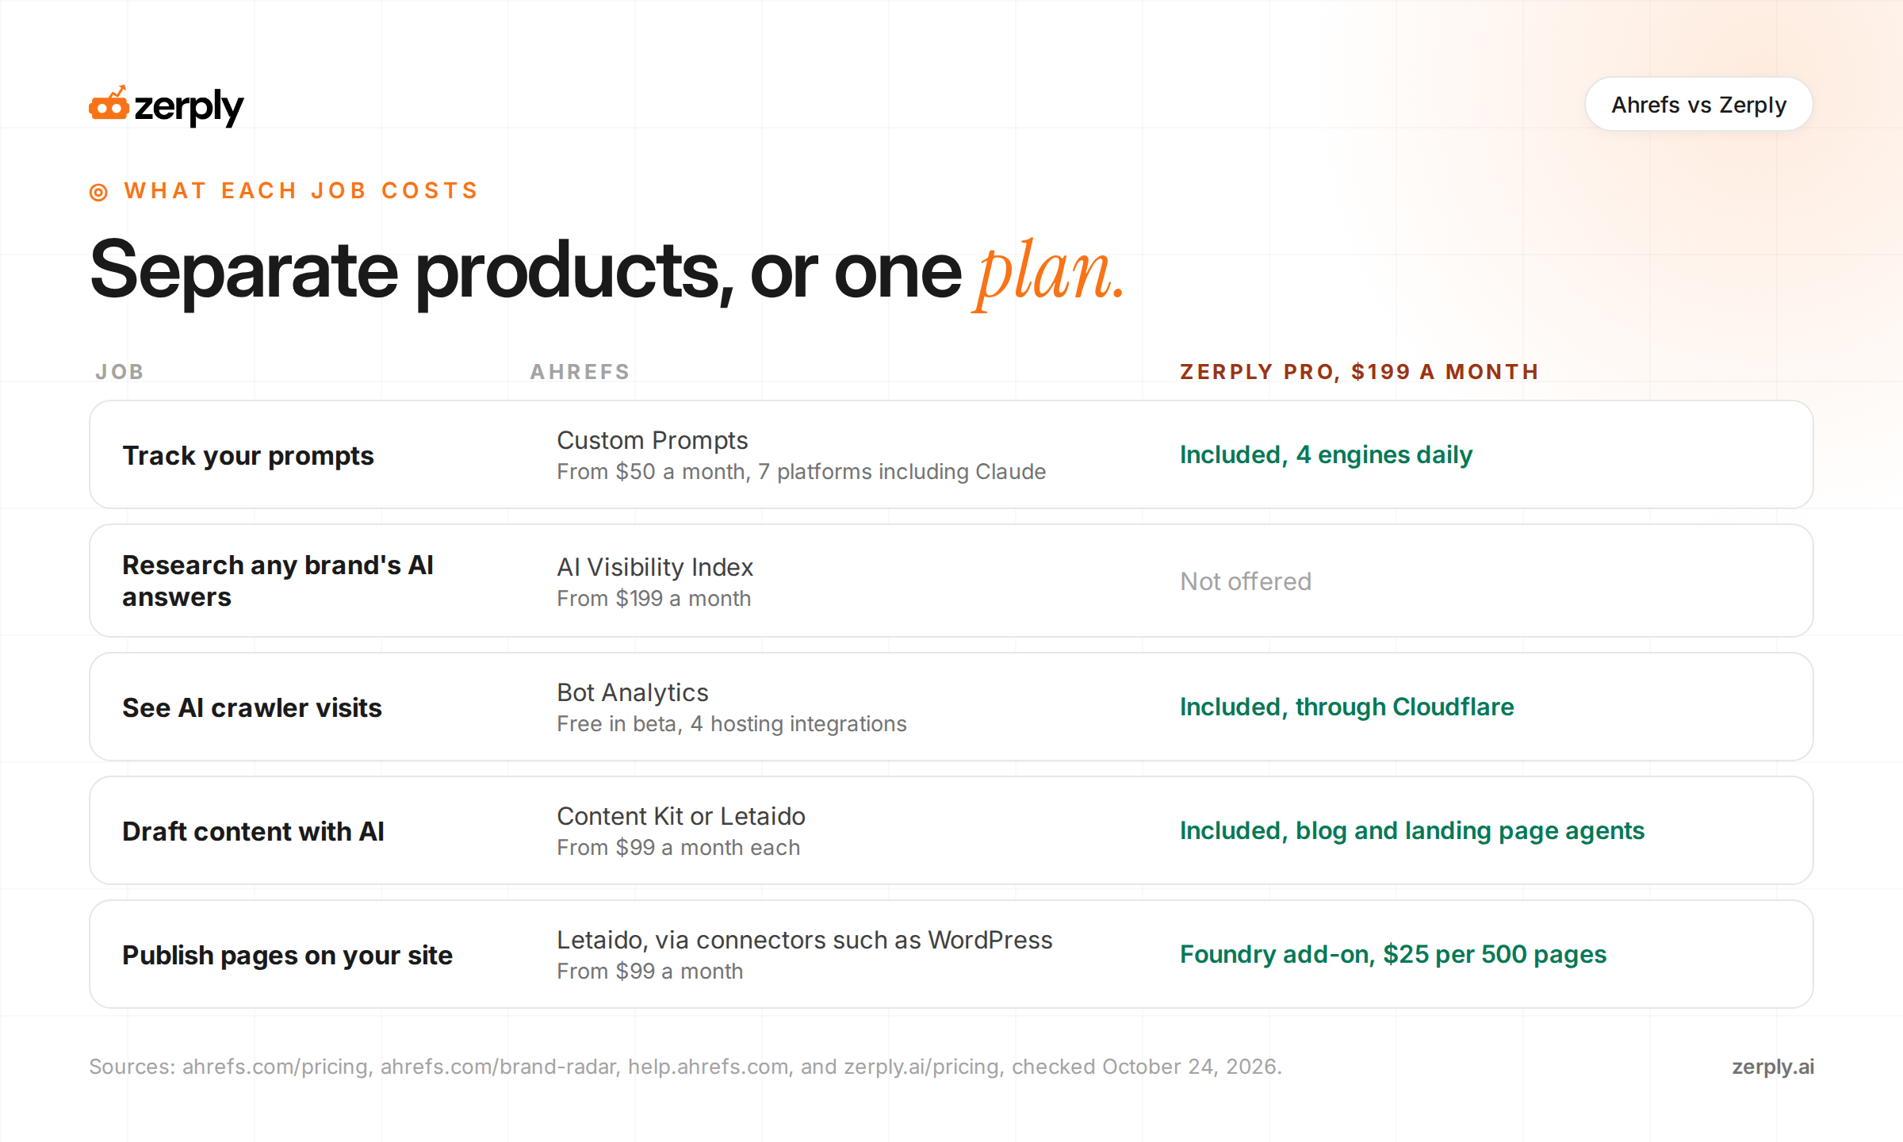Click From $99 a month each price
This screenshot has width=1903, height=1142.
point(678,848)
